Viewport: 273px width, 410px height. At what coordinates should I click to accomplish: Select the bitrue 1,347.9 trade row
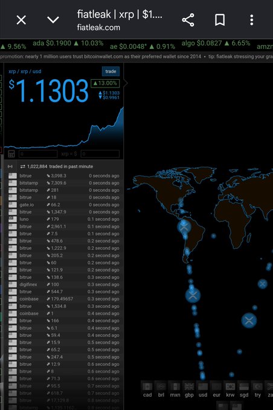[x=64, y=212]
